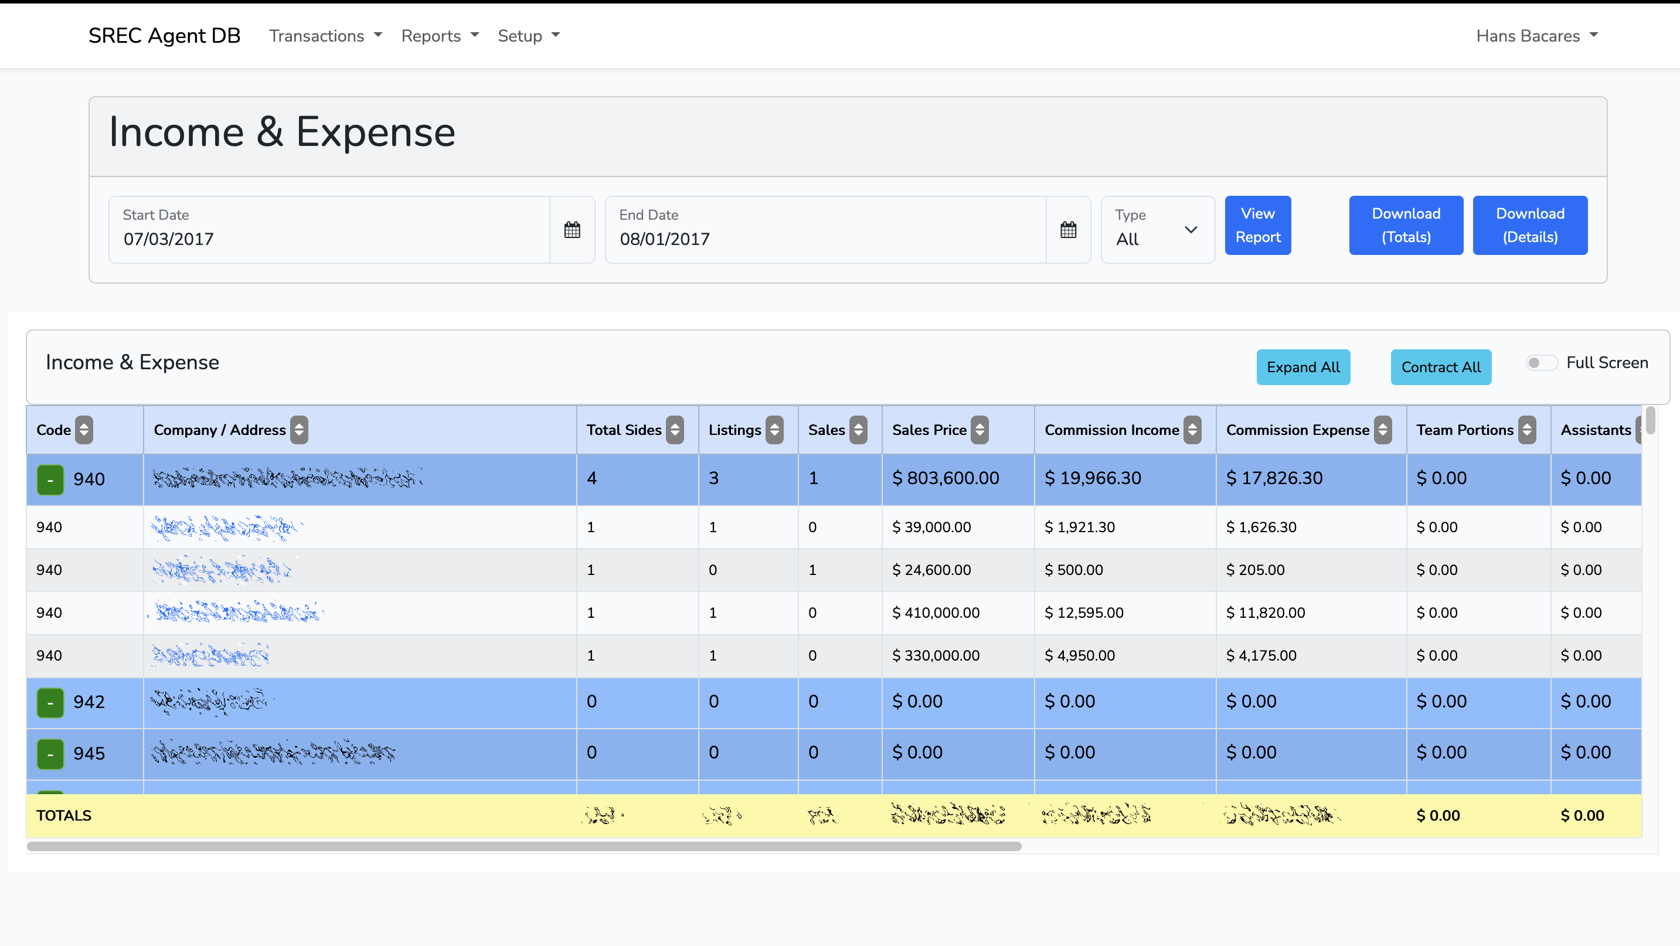This screenshot has width=1680, height=946.
Task: Click the View Report button
Action: point(1257,225)
